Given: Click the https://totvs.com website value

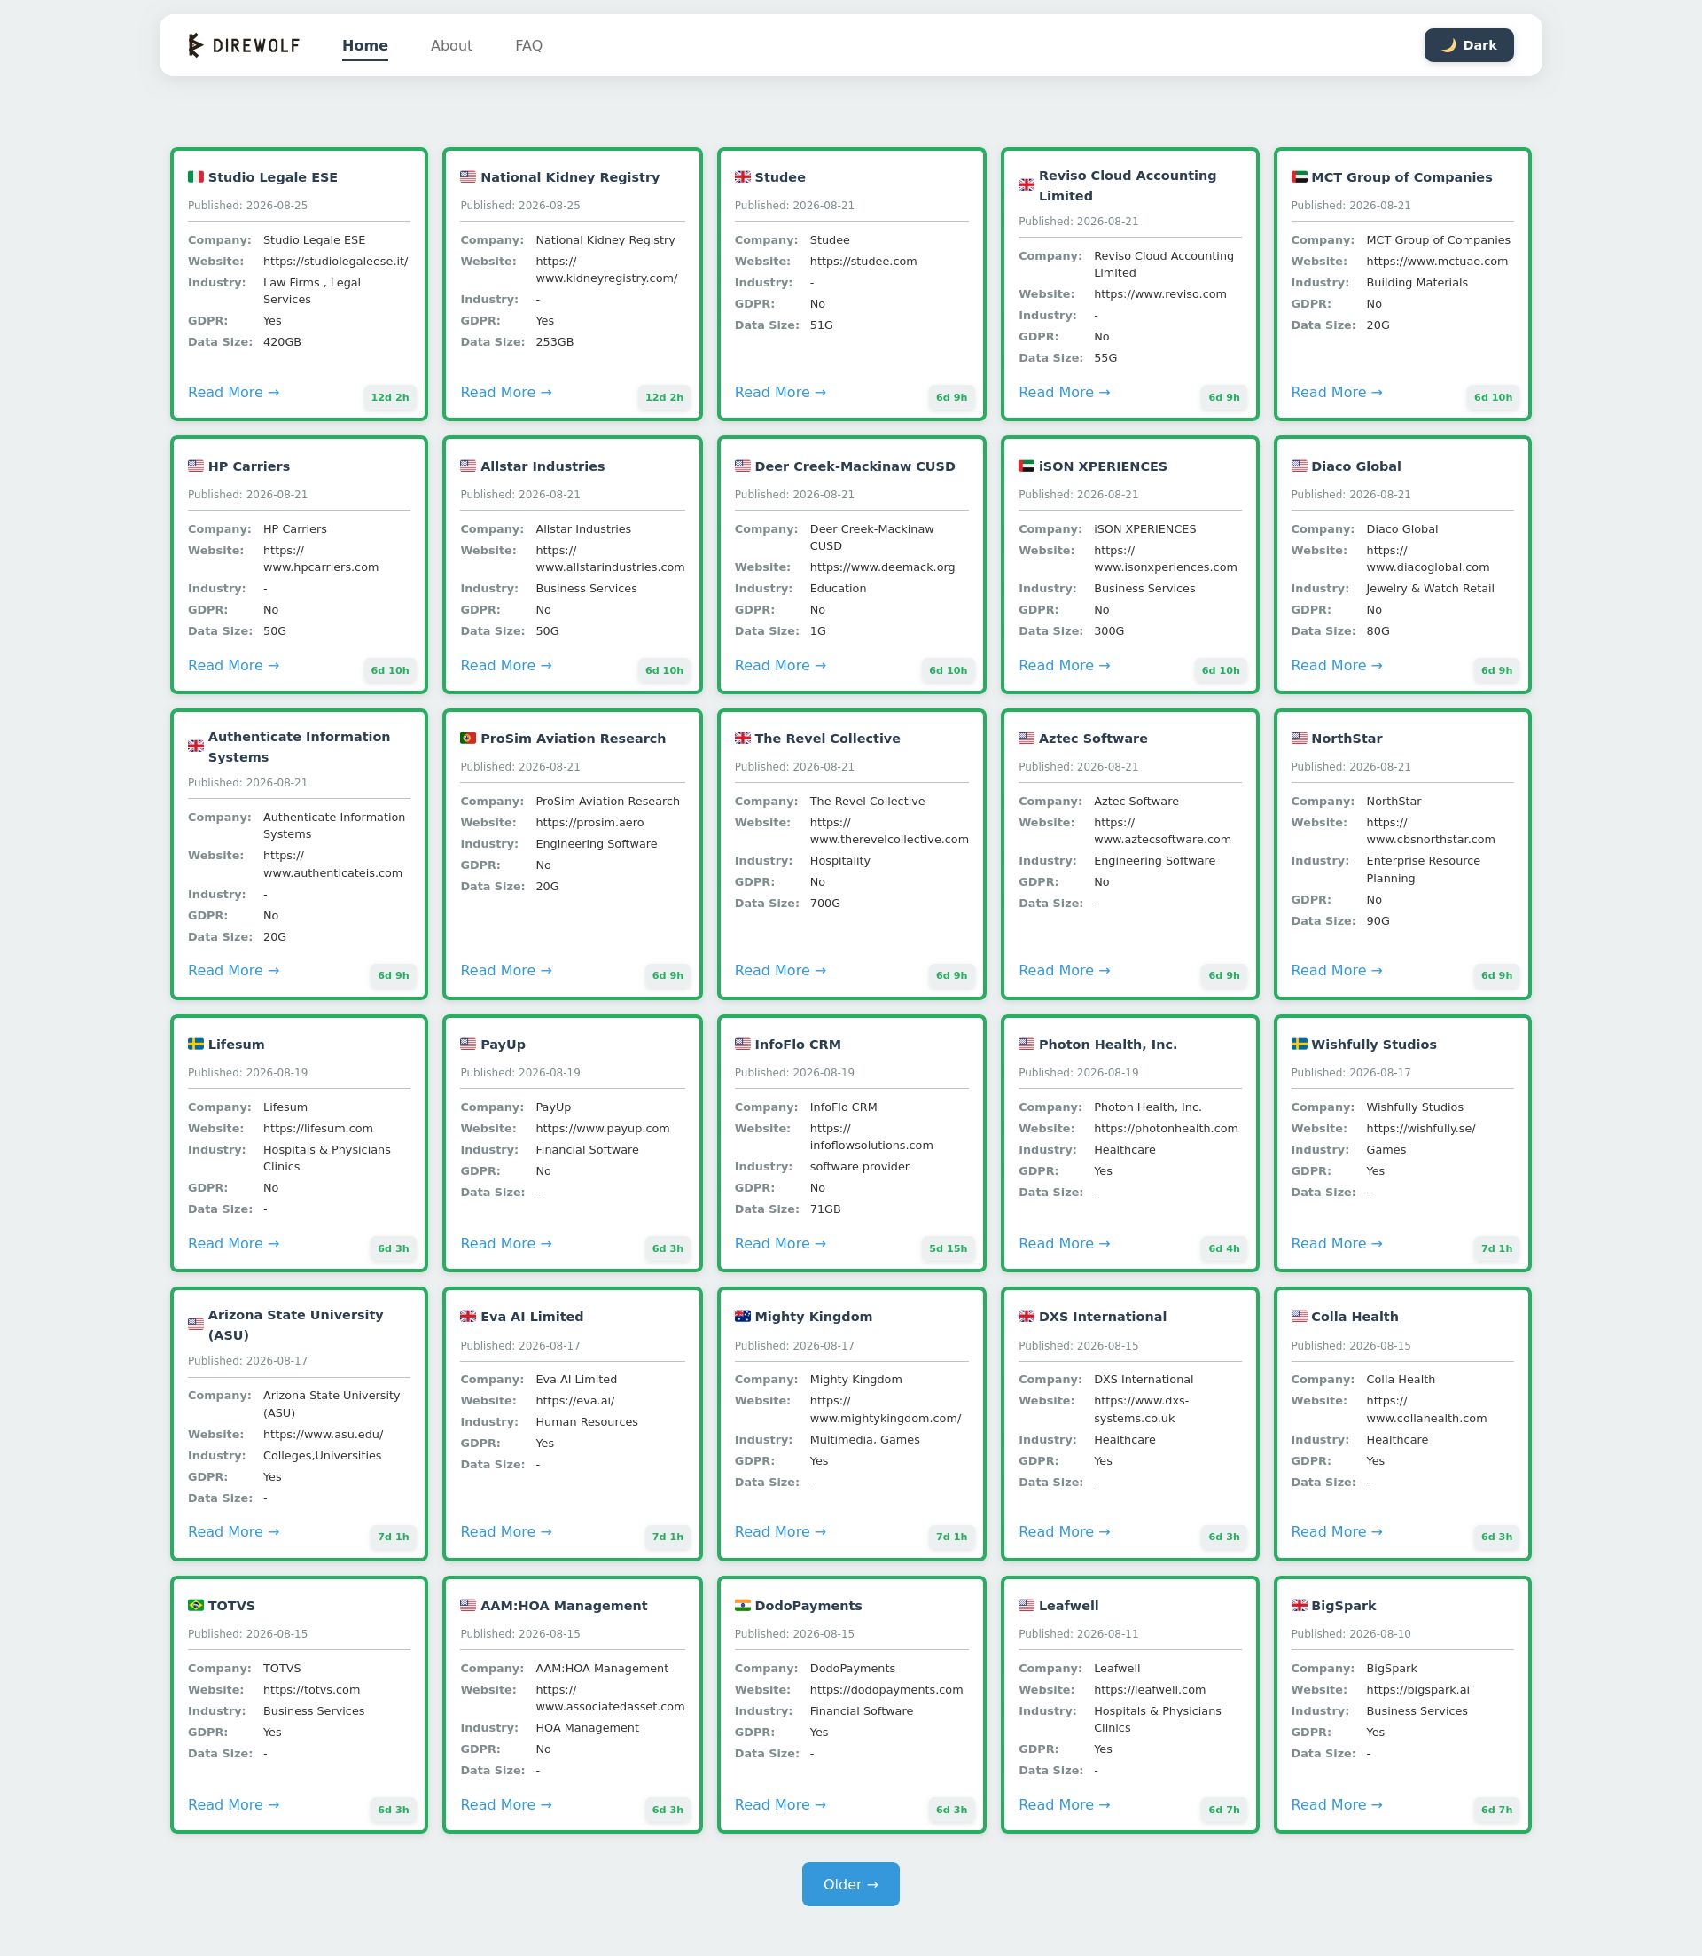Looking at the screenshot, I should coord(311,1690).
